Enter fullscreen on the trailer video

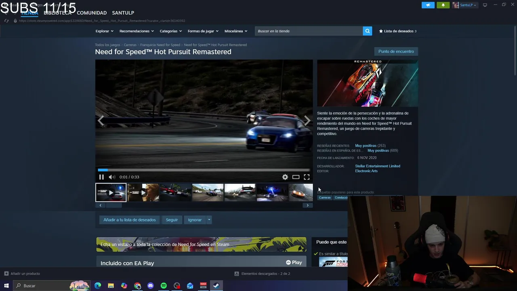[x=307, y=177]
